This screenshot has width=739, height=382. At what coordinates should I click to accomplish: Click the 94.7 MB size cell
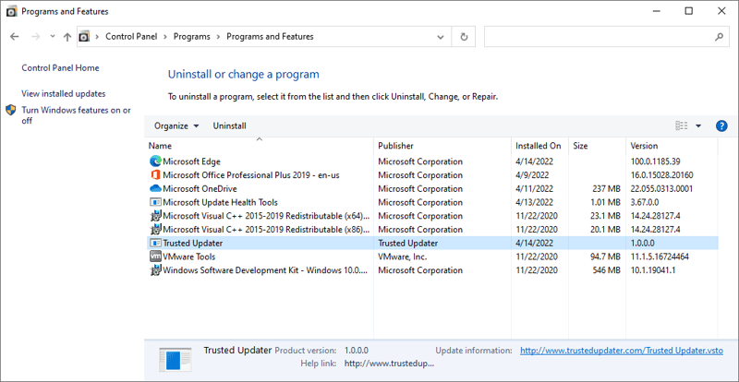[x=605, y=257]
